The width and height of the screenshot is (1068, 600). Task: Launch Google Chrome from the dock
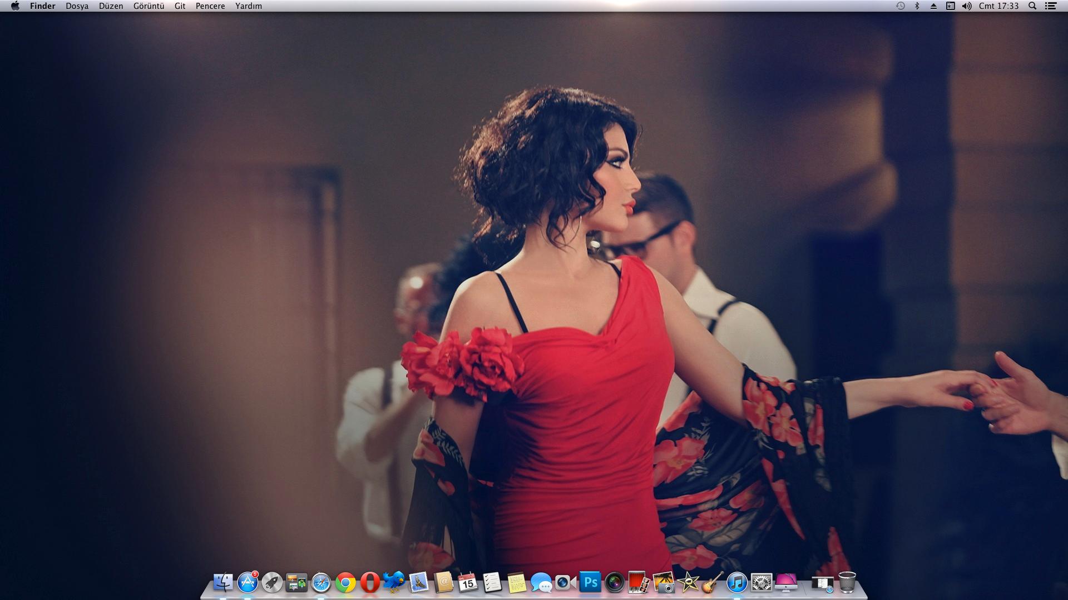tap(345, 583)
